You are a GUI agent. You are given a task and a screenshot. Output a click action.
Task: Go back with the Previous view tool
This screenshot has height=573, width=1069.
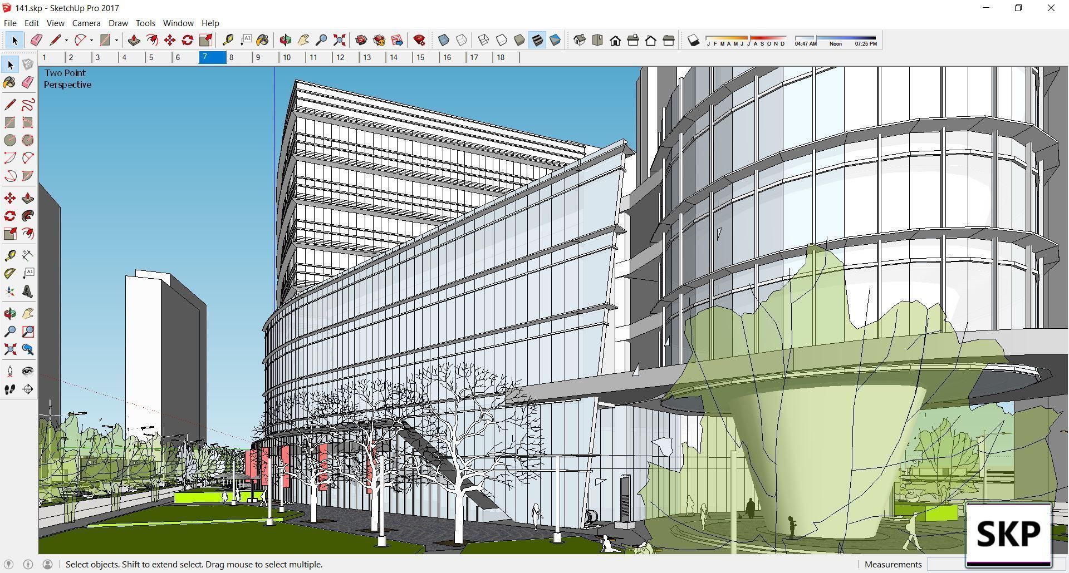point(28,349)
